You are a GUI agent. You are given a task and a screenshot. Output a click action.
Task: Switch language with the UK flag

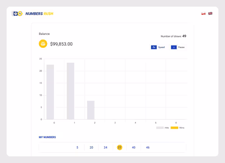point(210,13)
